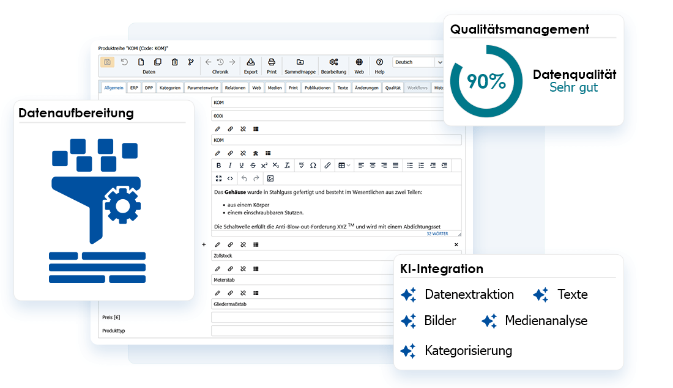Viewport: 673px width, 388px height.
Task: Open the Kategorien tab
Action: (x=170, y=88)
